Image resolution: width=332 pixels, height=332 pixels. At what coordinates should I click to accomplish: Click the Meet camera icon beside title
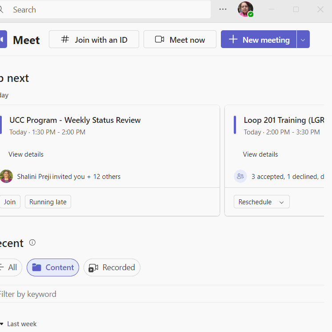pyautogui.click(x=3, y=40)
